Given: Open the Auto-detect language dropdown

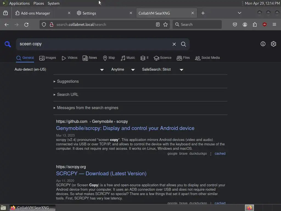Looking at the screenshot, I should click(x=59, y=70).
